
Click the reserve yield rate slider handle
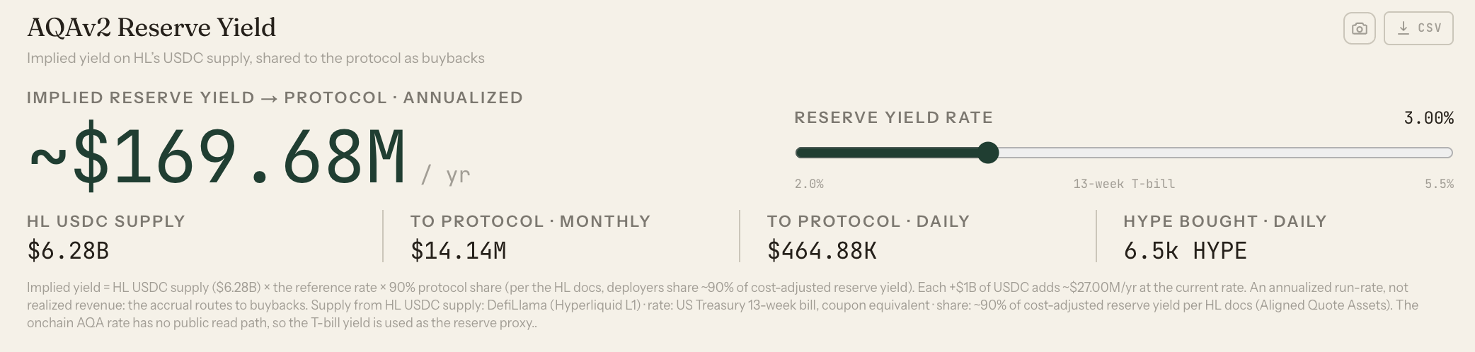pyautogui.click(x=987, y=153)
